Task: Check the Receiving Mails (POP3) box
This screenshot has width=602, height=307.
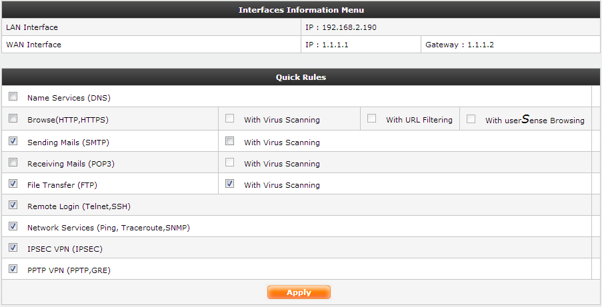Action: pyautogui.click(x=13, y=162)
